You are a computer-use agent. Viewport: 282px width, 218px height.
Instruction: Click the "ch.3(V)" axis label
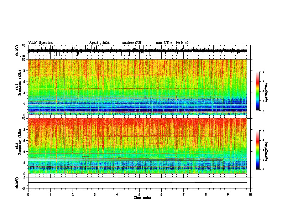17,183
